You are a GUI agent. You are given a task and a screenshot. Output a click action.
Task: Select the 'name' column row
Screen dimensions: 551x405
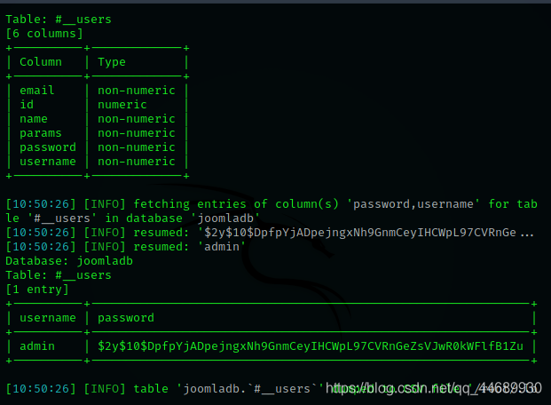click(97, 119)
